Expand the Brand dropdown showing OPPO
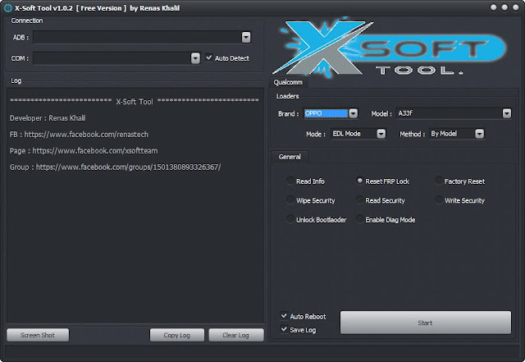 pos(354,113)
